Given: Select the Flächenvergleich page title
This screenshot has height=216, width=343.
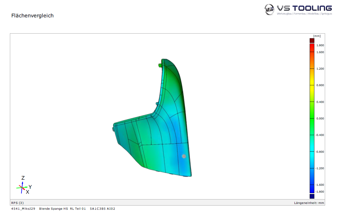Looking at the screenshot, I should coord(33,16).
